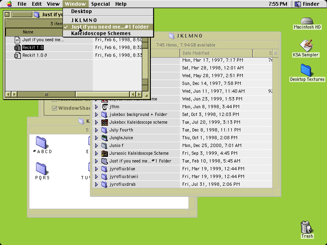The height and width of the screenshot is (245, 327).
Task: Expand '#1 Folder' disclosure triangle in JKLMNO
Action: click(96, 161)
